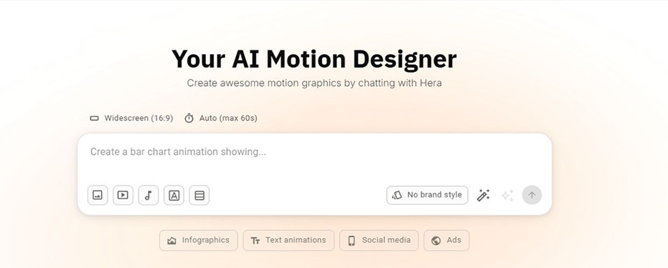The width and height of the screenshot is (668, 268).
Task: Select the Ads category chip
Action: (x=447, y=240)
